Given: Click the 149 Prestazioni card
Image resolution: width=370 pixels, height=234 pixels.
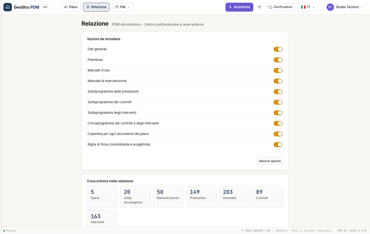Looking at the screenshot, I should click(202, 197).
